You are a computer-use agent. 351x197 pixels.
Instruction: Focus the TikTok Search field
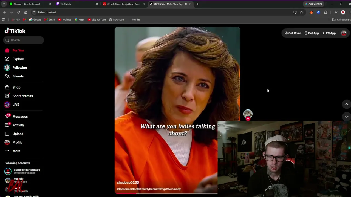pos(24,40)
